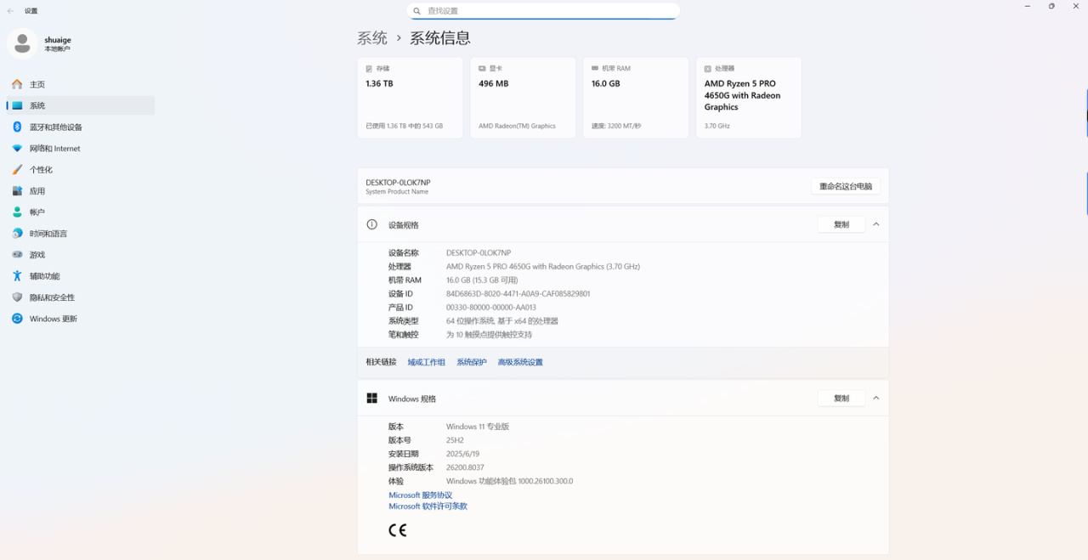Click the 体验 value Windows 功能体验包
This screenshot has height=560, width=1088.
click(x=509, y=481)
